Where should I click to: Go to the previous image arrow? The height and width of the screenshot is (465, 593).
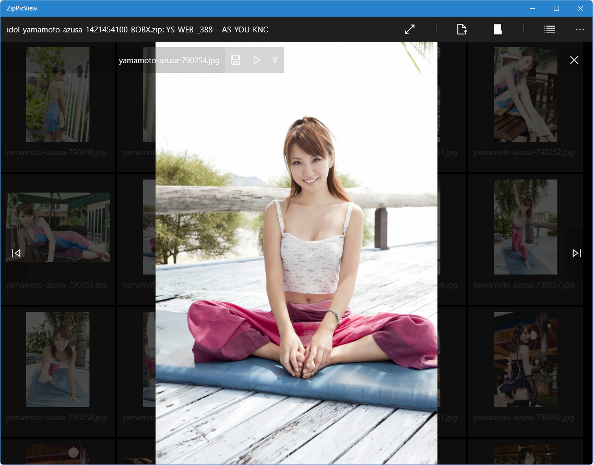pos(16,253)
